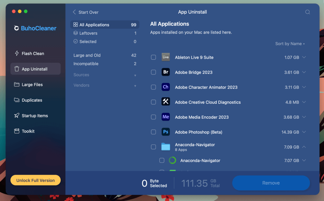
Task: Click the Toolkit toolbox icon
Action: pyautogui.click(x=17, y=131)
